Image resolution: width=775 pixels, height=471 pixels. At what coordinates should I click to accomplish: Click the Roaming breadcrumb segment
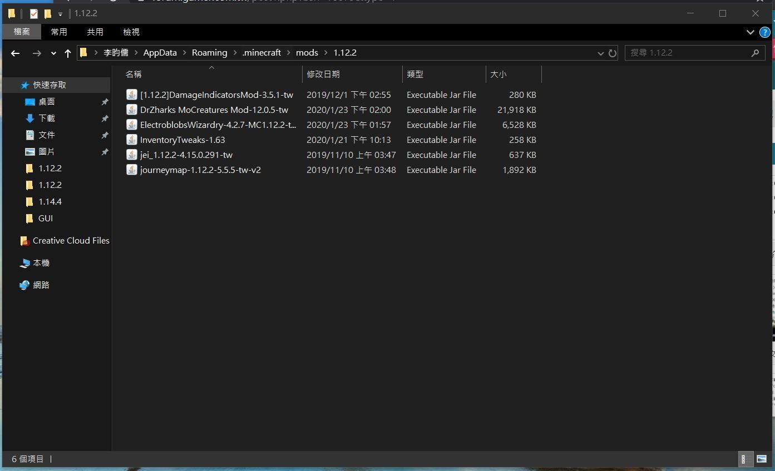tap(209, 53)
